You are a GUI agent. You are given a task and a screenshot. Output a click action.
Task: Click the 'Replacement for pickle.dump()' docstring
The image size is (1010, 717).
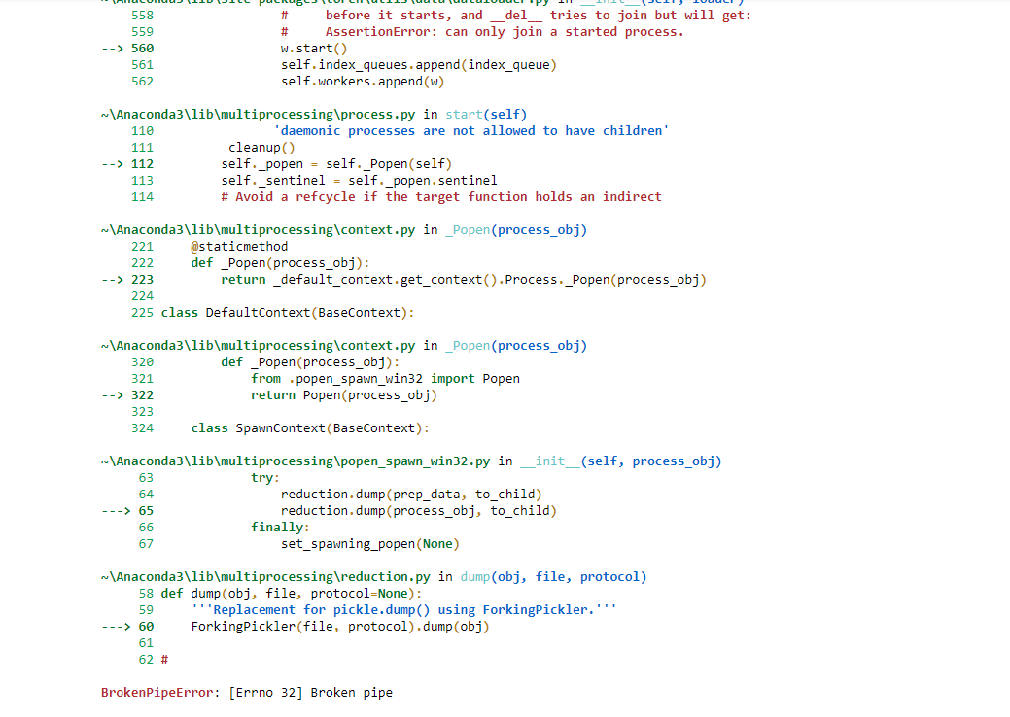[403, 610]
